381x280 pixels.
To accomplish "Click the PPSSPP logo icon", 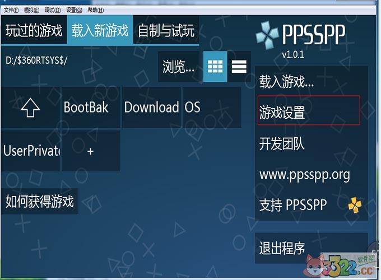I will point(267,35).
